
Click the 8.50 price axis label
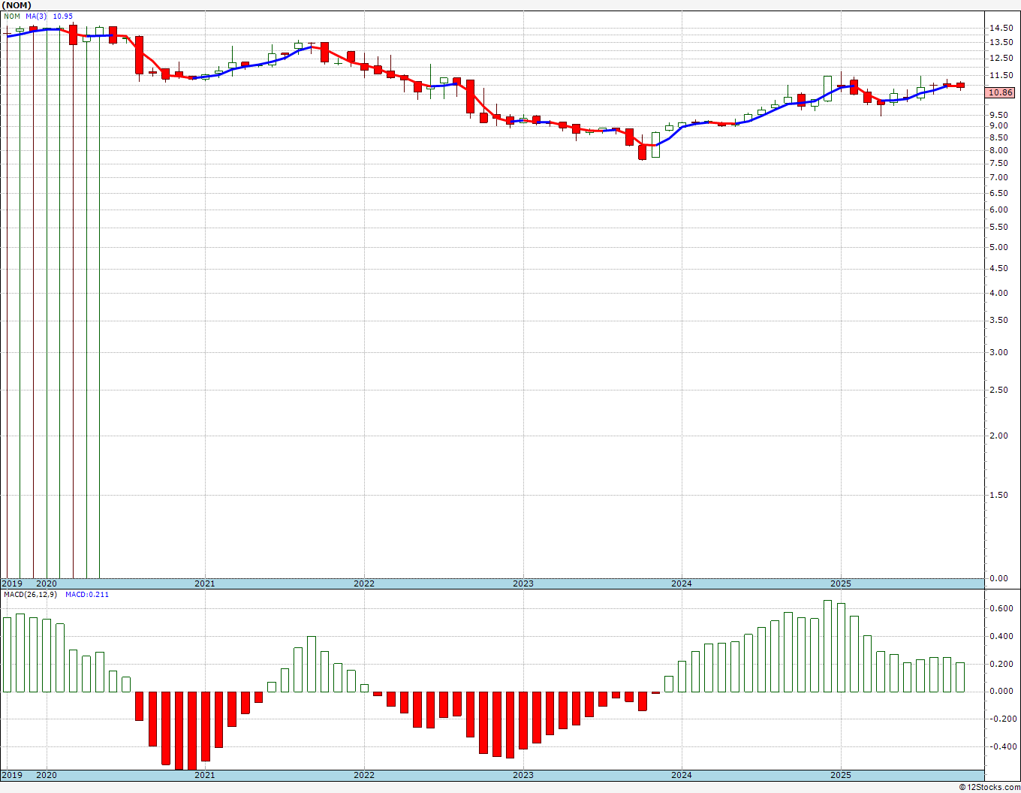pos(1000,137)
